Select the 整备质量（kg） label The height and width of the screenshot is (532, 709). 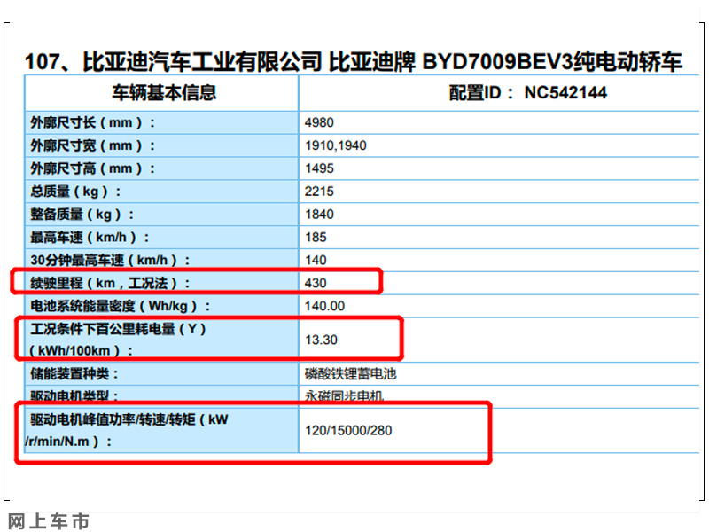(x=82, y=215)
